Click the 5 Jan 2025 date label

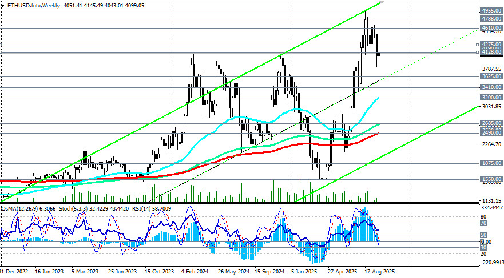(x=304, y=272)
